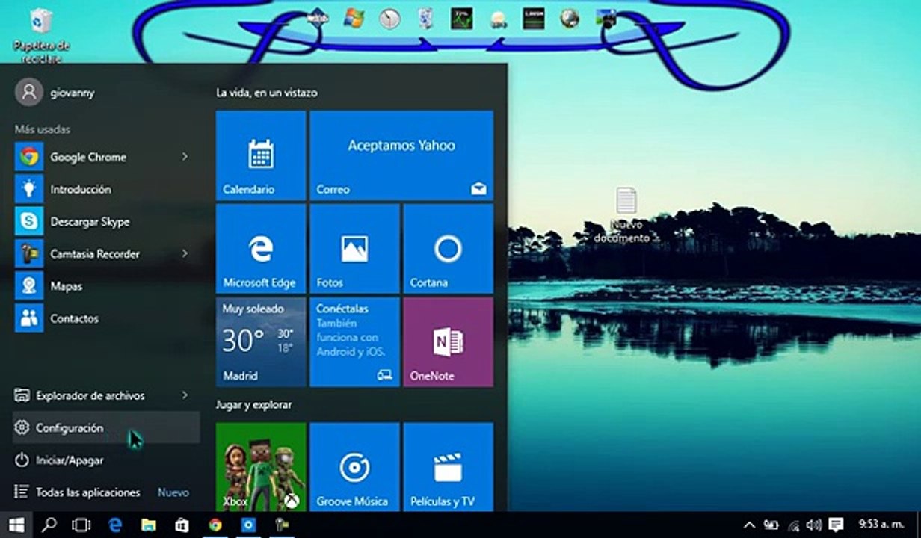921x538 pixels.
Task: Click the green graph monitor dock icon
Action: point(461,19)
